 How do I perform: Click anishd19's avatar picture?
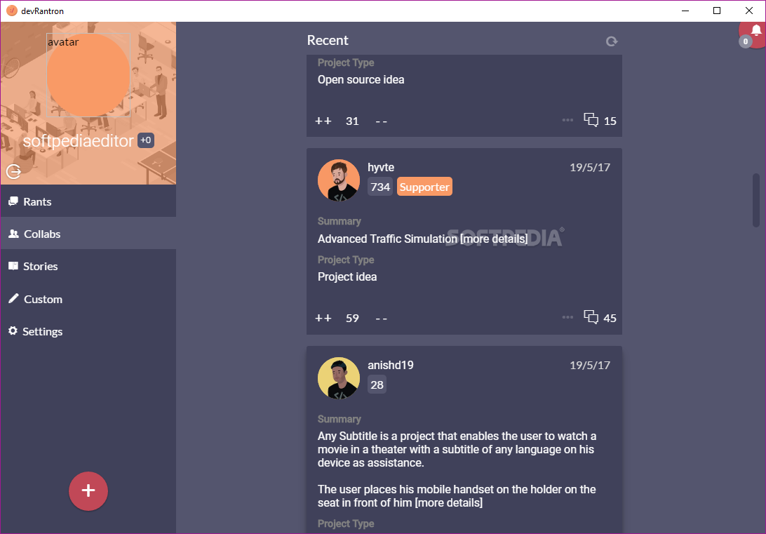click(x=339, y=378)
